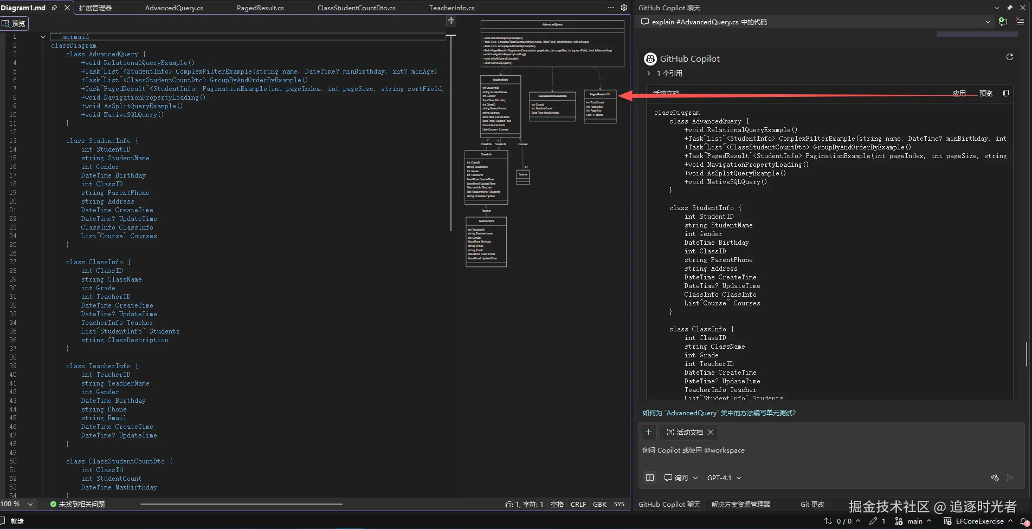Open the prompt library book icon
Viewport: 1032px width, 529px height.
pos(650,478)
